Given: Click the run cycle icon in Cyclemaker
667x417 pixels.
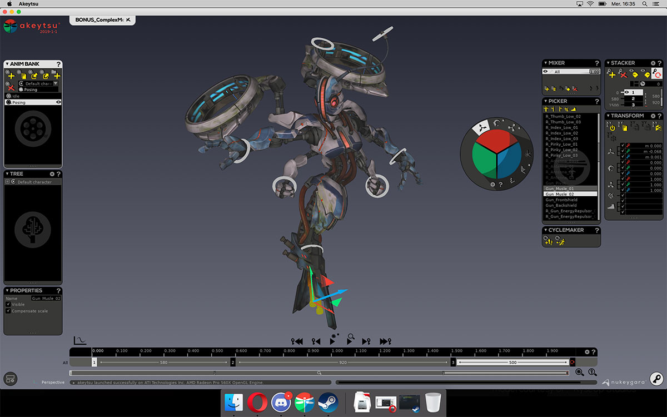Looking at the screenshot, I should click(560, 240).
